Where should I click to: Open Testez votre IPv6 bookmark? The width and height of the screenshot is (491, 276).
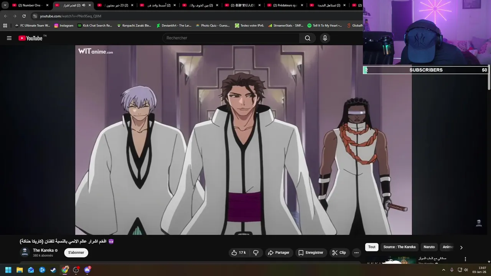249,26
